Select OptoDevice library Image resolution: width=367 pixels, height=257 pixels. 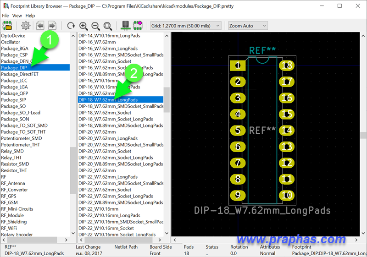(x=13, y=36)
